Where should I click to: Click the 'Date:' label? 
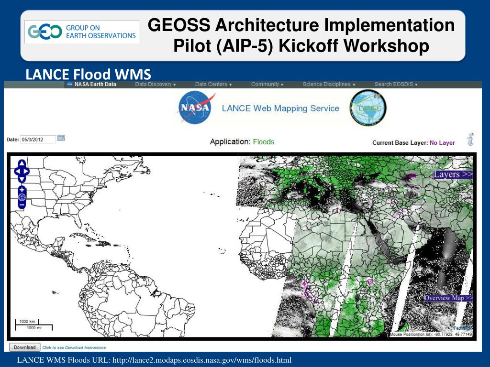tap(13, 140)
